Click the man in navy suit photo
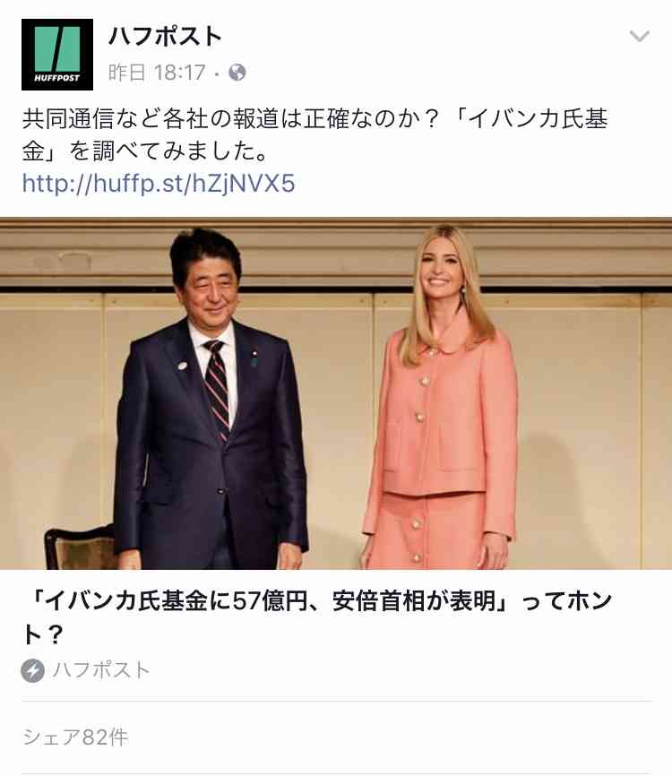 click(x=210, y=399)
